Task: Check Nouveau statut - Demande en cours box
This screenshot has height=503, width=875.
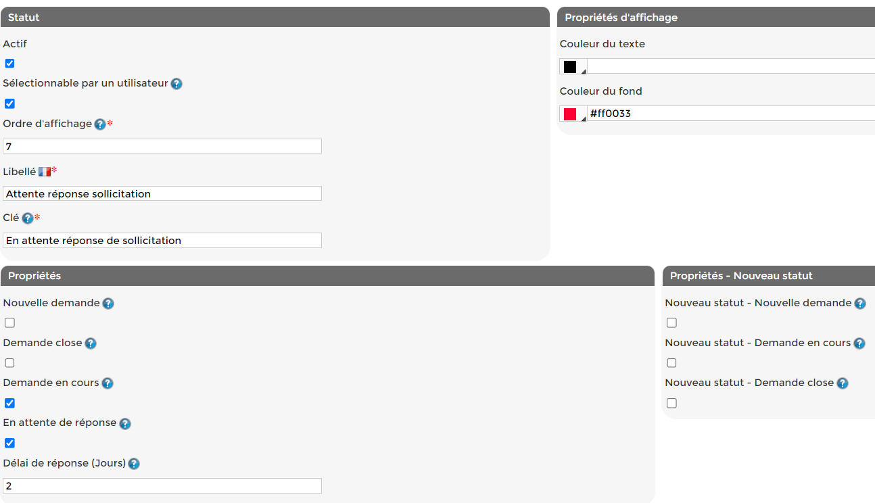Action: coord(671,363)
